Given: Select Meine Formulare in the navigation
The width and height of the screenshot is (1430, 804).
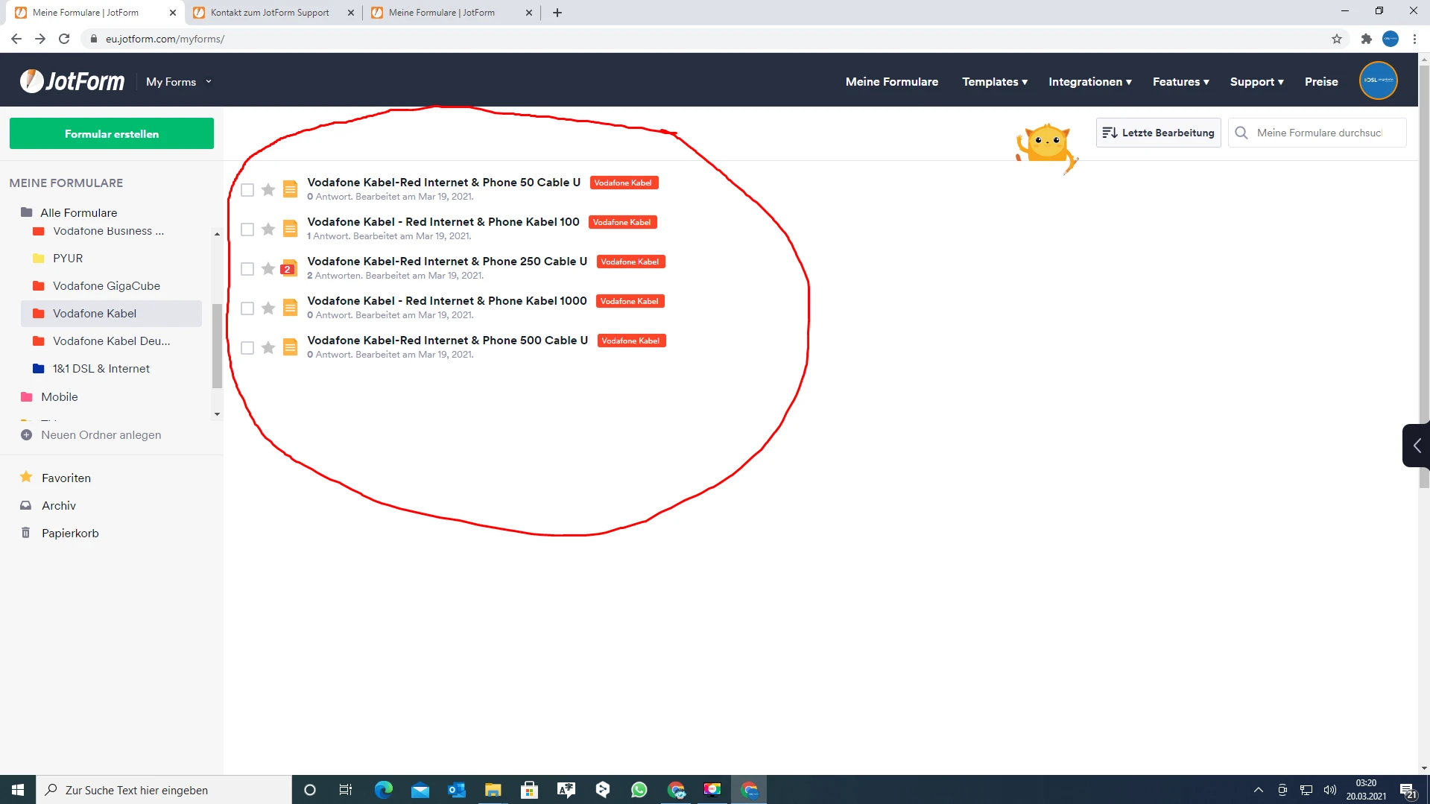Looking at the screenshot, I should (x=891, y=82).
